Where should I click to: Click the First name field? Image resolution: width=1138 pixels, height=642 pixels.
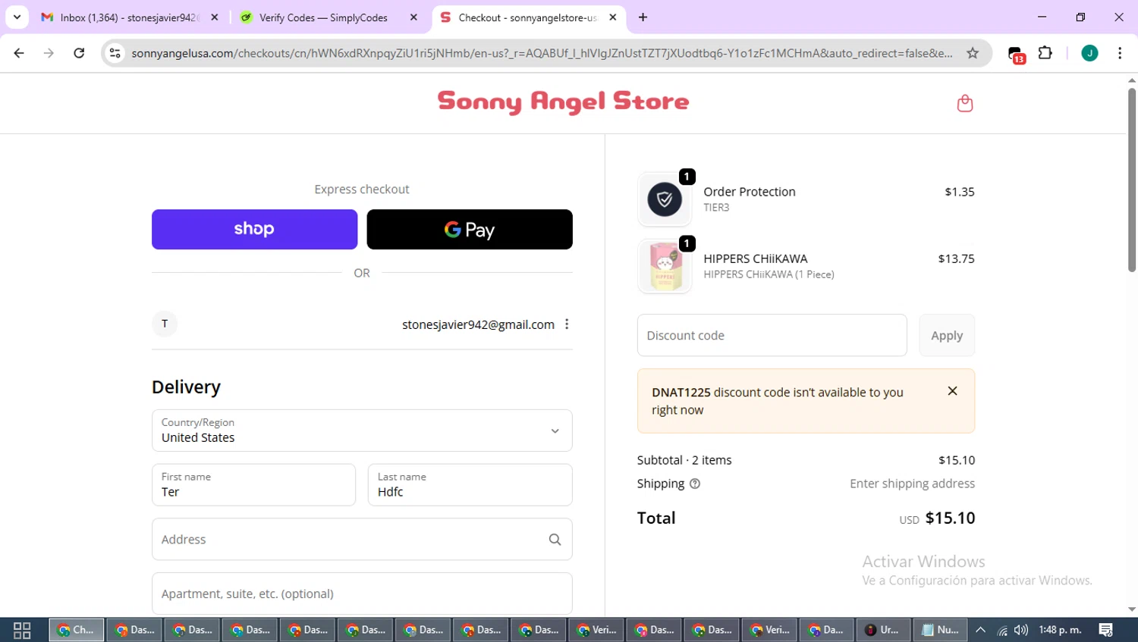coord(253,485)
